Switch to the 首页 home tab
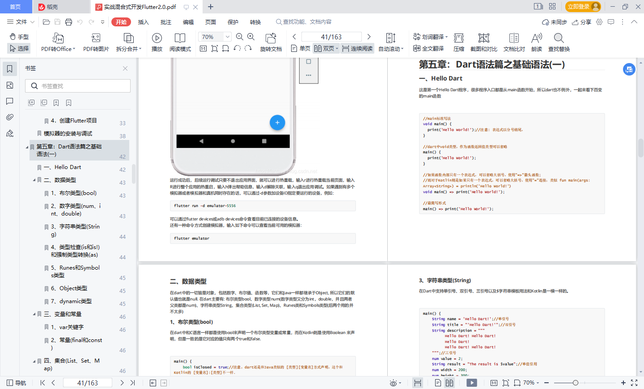644x389 pixels. (x=16, y=7)
